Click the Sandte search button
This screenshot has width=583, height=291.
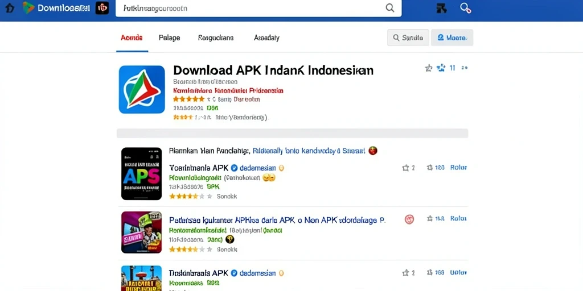click(x=408, y=38)
